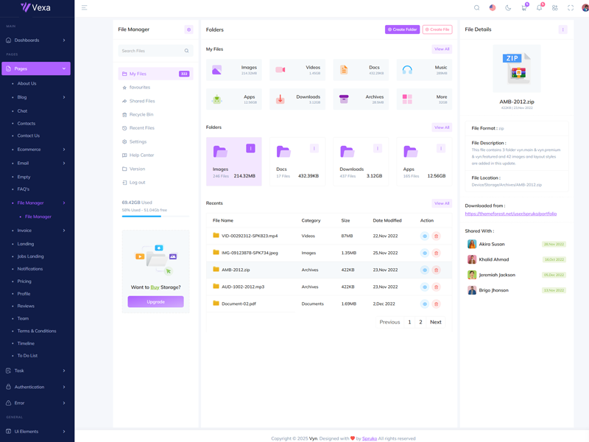Select Shared Files in File Manager
Screen dimensions: 589x442
click(x=141, y=101)
